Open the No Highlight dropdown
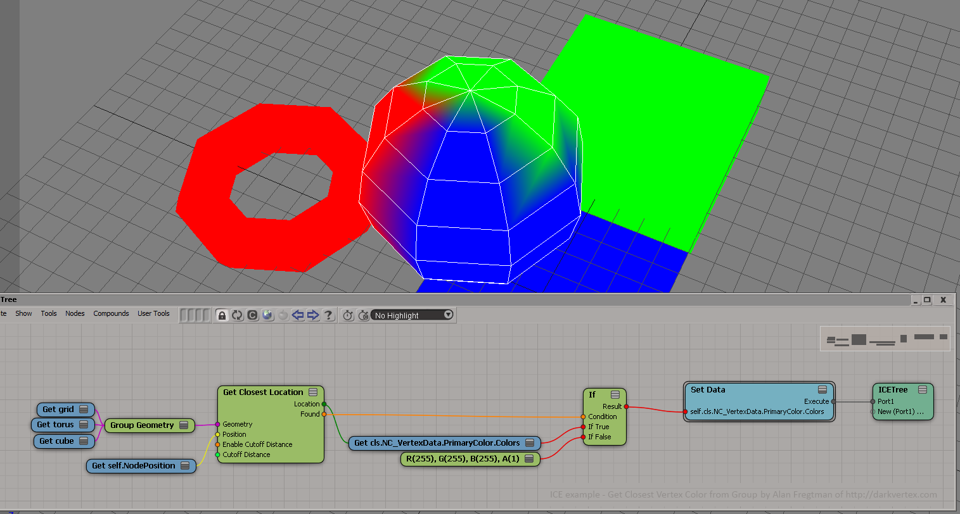 pyautogui.click(x=413, y=315)
